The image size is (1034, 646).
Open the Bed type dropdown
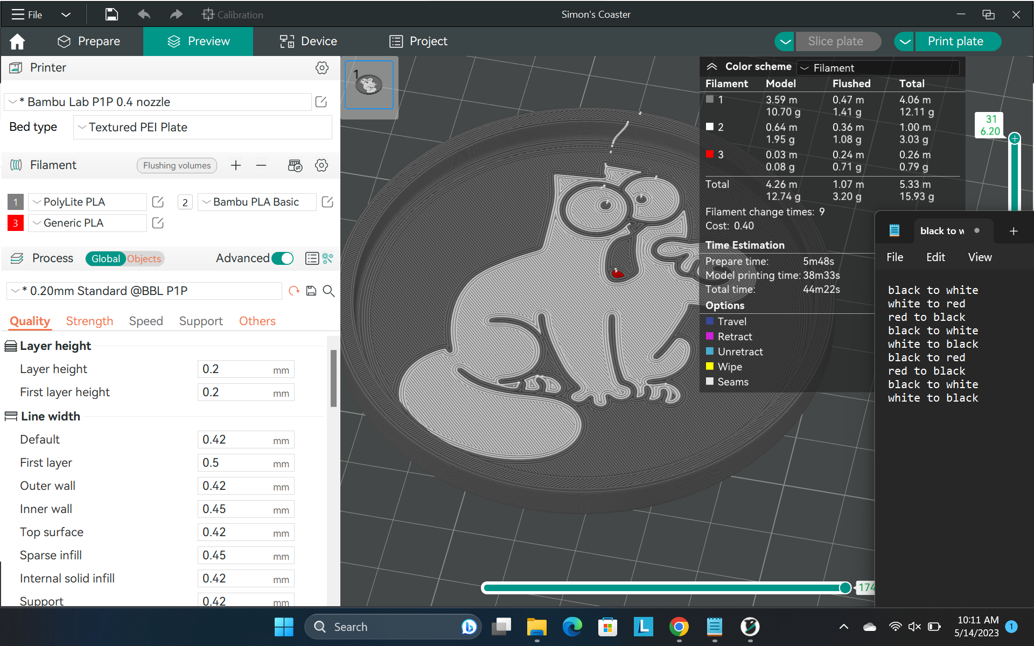click(202, 128)
